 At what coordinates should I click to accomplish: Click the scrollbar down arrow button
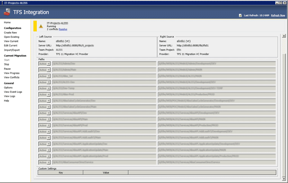tap(284, 178)
